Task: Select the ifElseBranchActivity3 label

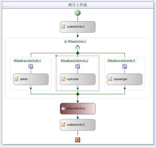Action: 121,61
